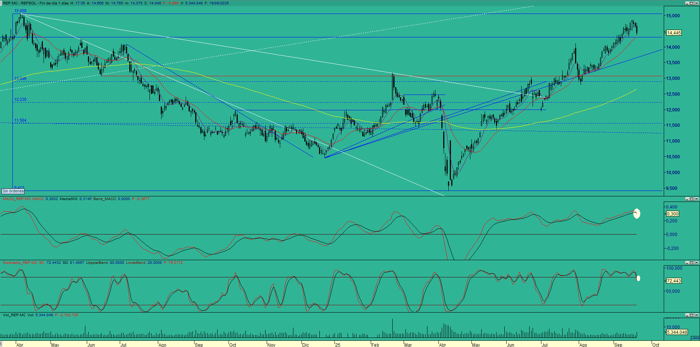The width and height of the screenshot is (700, 347).
Task: Minimize the volume panel
Action: [x=687, y=315]
